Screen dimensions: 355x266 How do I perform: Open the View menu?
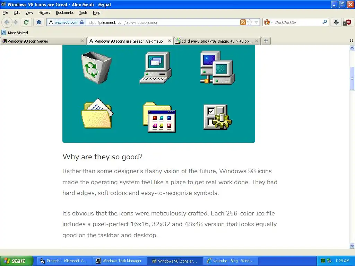tap(29, 12)
